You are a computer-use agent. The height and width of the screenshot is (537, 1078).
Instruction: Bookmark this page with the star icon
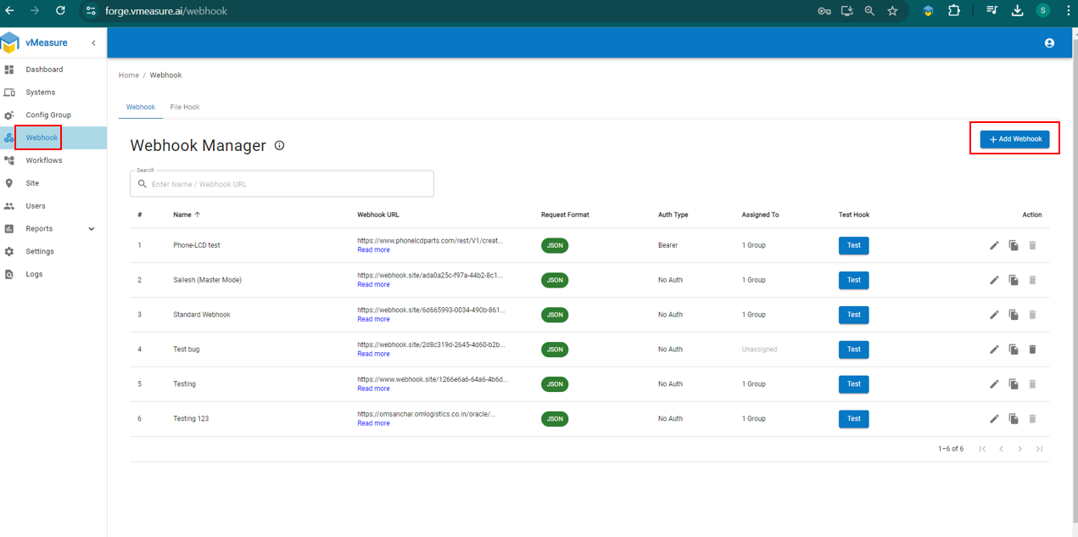click(892, 11)
